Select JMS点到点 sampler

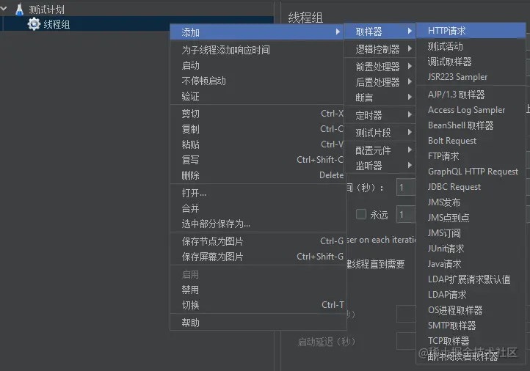coord(471,218)
